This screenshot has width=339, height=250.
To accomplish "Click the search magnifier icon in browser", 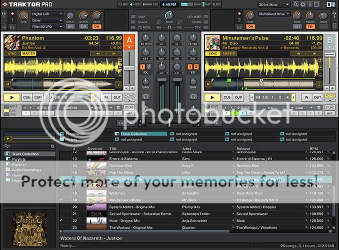I will [x=6, y=146].
